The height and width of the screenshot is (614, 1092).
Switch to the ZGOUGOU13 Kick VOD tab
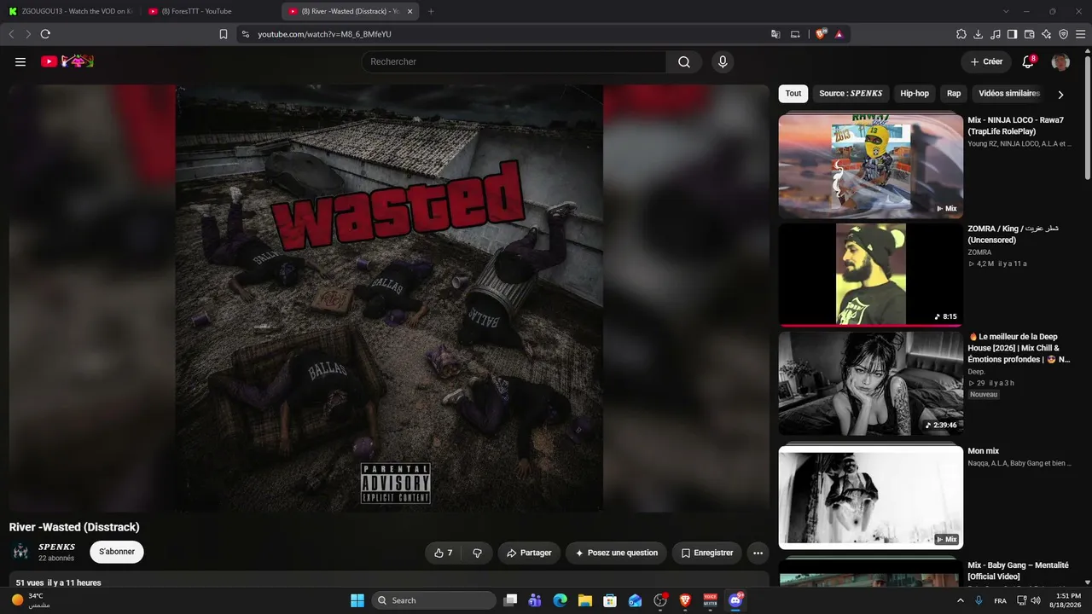pos(70,11)
